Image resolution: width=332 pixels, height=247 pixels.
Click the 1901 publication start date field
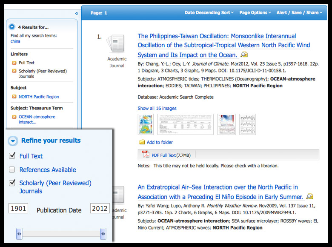pyautogui.click(x=18, y=209)
